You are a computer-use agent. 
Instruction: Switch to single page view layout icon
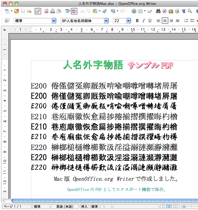(163, 206)
